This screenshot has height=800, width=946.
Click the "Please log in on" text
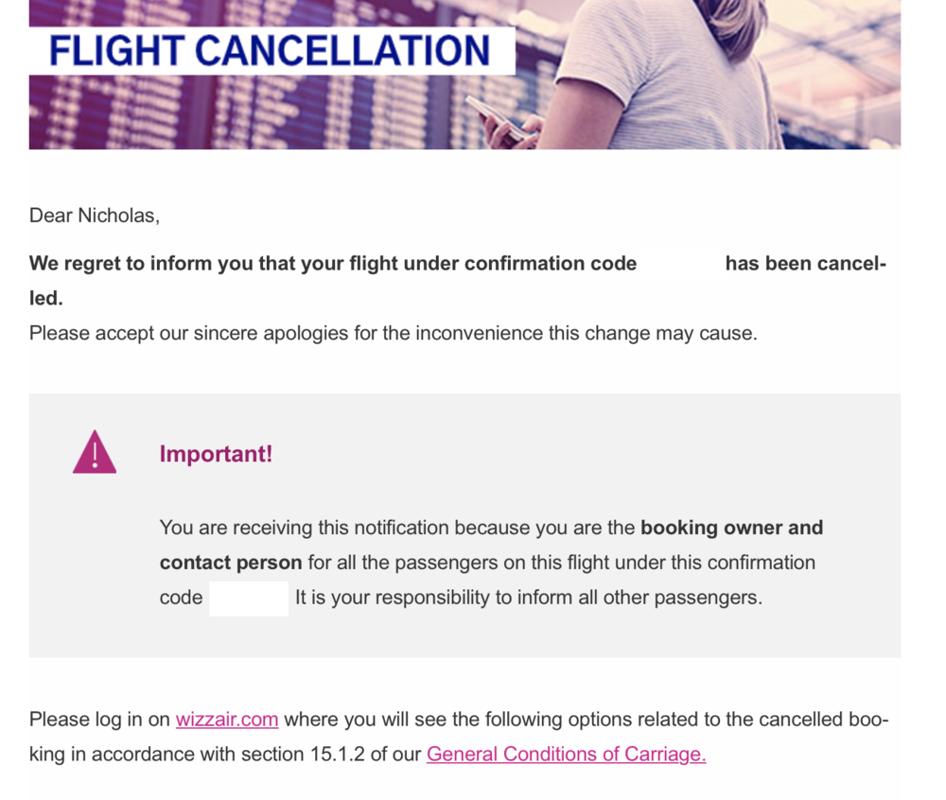click(x=99, y=720)
